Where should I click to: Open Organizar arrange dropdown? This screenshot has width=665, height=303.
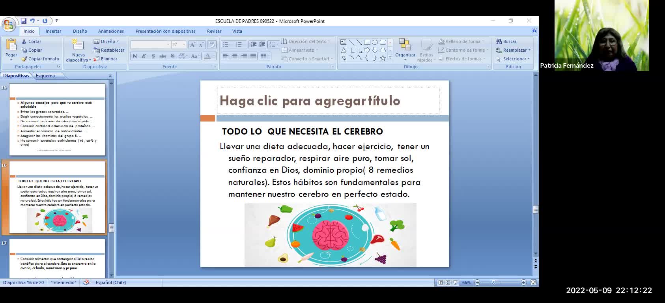point(405,50)
